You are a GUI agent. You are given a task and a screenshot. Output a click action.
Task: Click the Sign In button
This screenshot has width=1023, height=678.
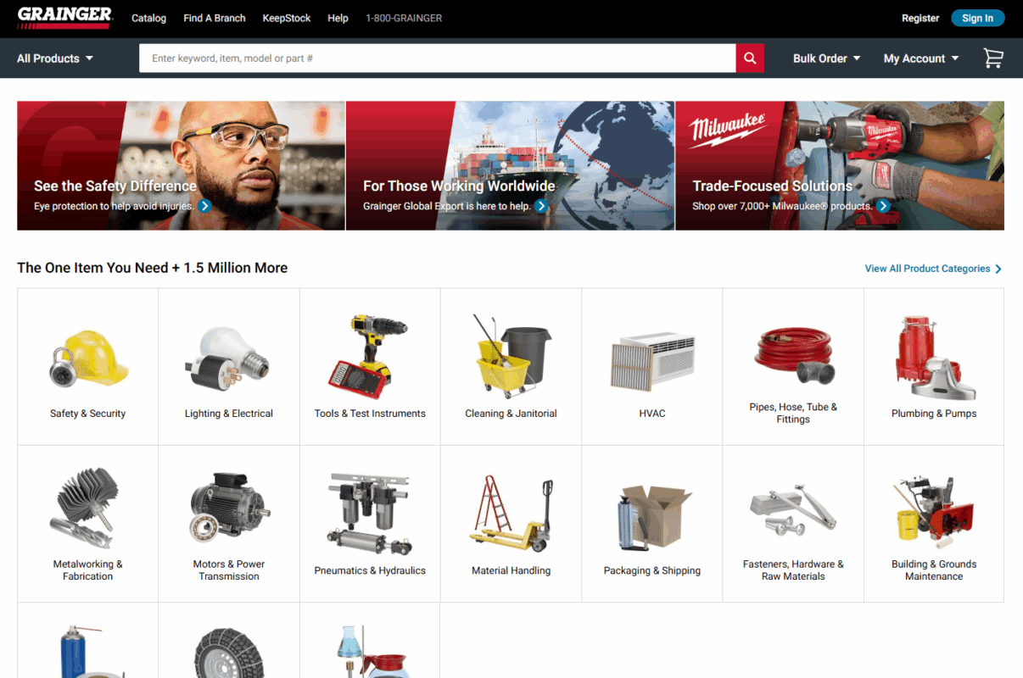tap(977, 18)
